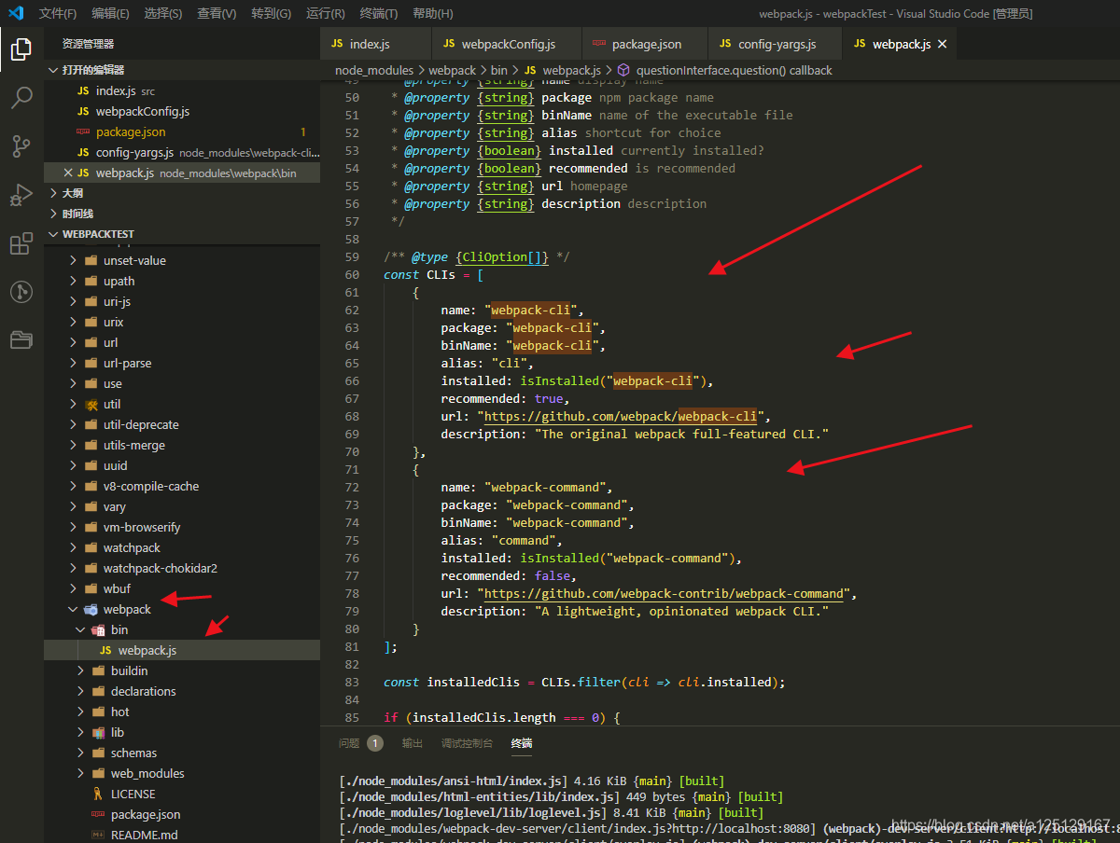Click the bin breadcrumb segment

pos(499,70)
